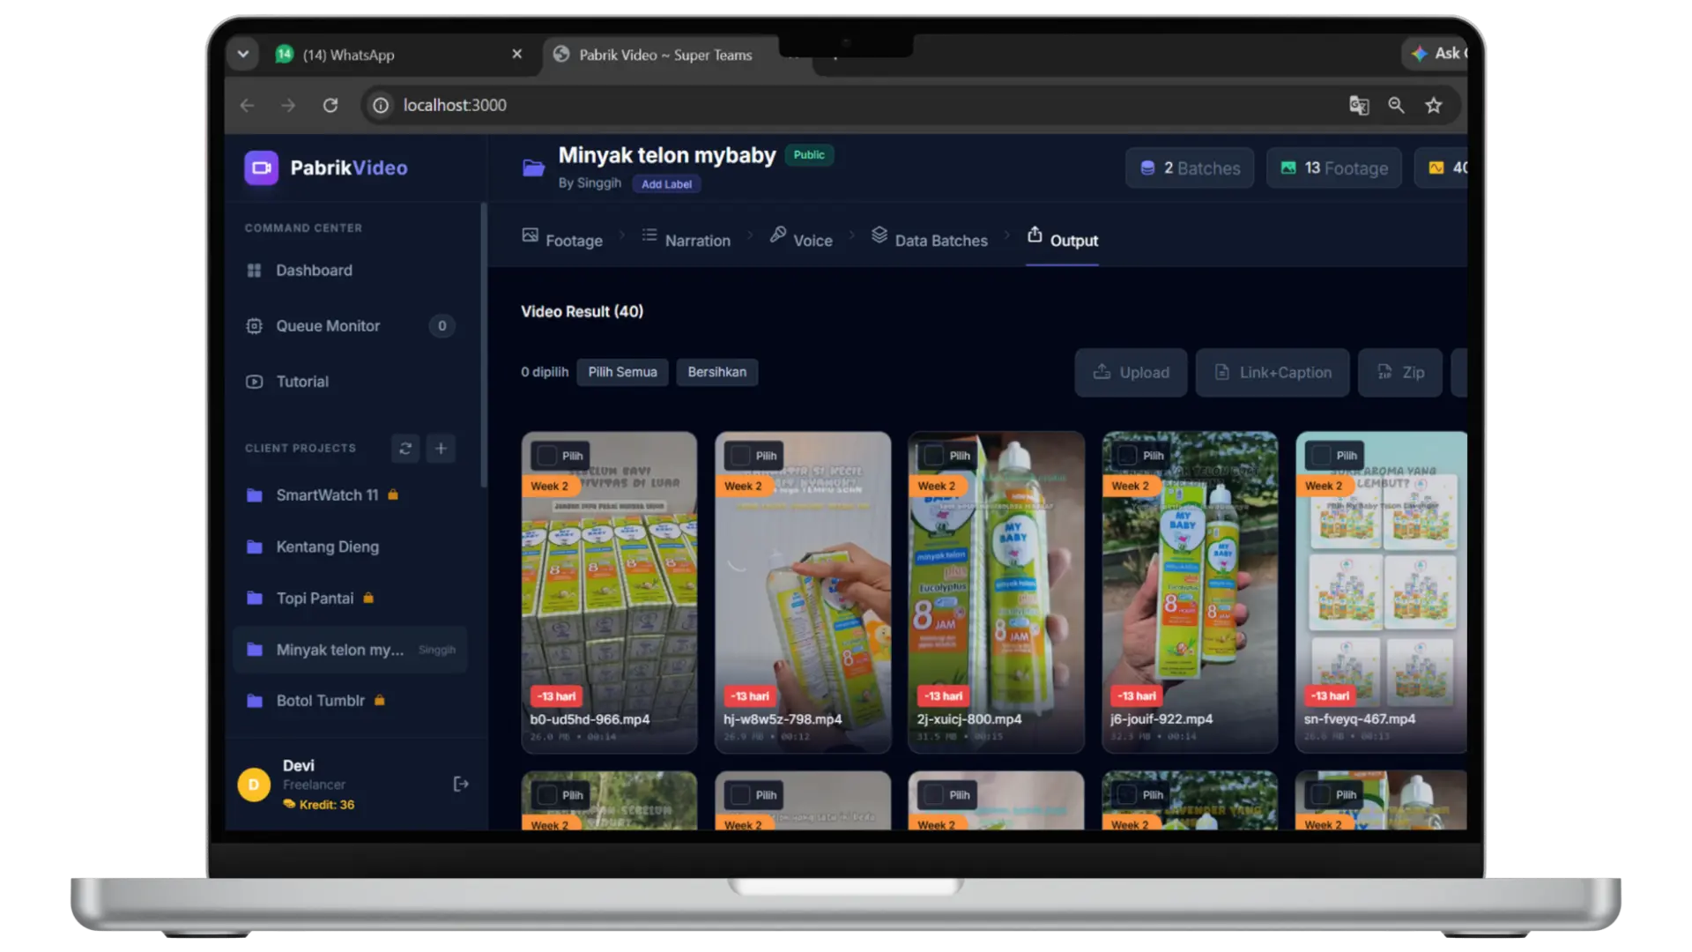Add a new client project
This screenshot has width=1692, height=952.
coord(441,448)
